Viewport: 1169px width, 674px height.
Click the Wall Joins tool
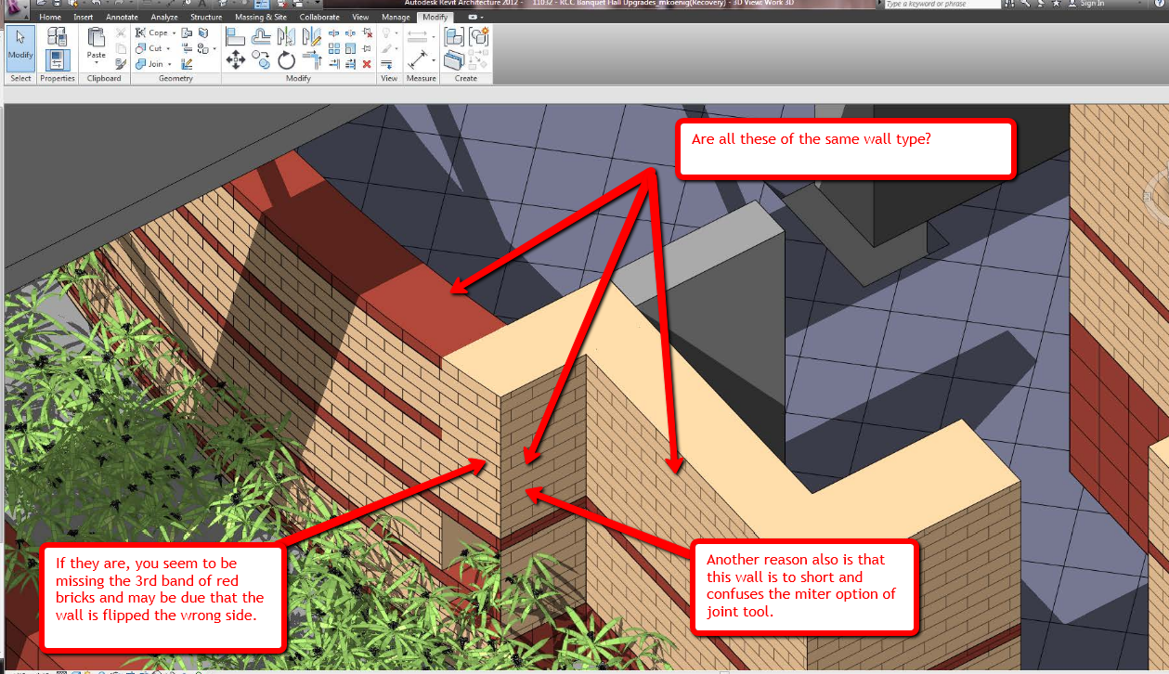pos(187,32)
